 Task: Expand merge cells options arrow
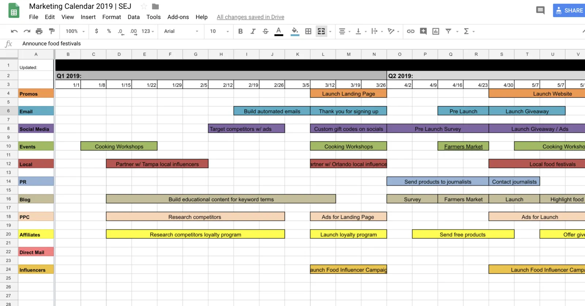click(x=330, y=31)
